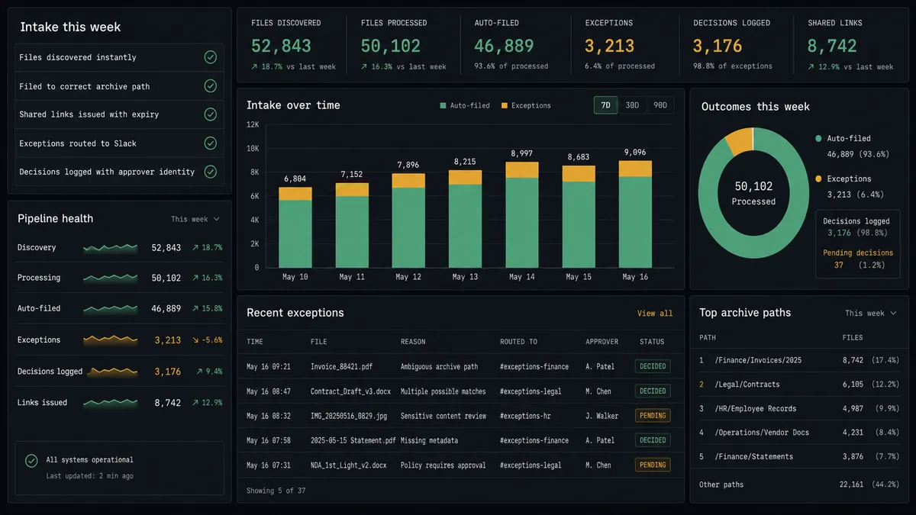Click the down-arrow trend icon for Exceptions -5.6%
Image resolution: width=916 pixels, height=515 pixels.
(196, 340)
